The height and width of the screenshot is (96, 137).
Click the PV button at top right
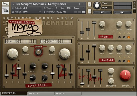[x=135, y=11]
